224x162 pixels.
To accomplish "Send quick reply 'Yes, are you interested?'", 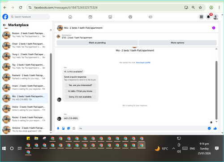I will tap(80, 85).
